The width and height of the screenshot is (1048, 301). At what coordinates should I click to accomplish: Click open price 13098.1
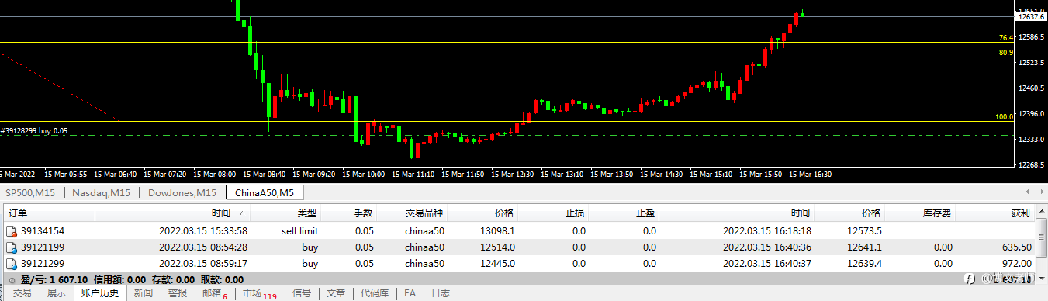point(498,231)
